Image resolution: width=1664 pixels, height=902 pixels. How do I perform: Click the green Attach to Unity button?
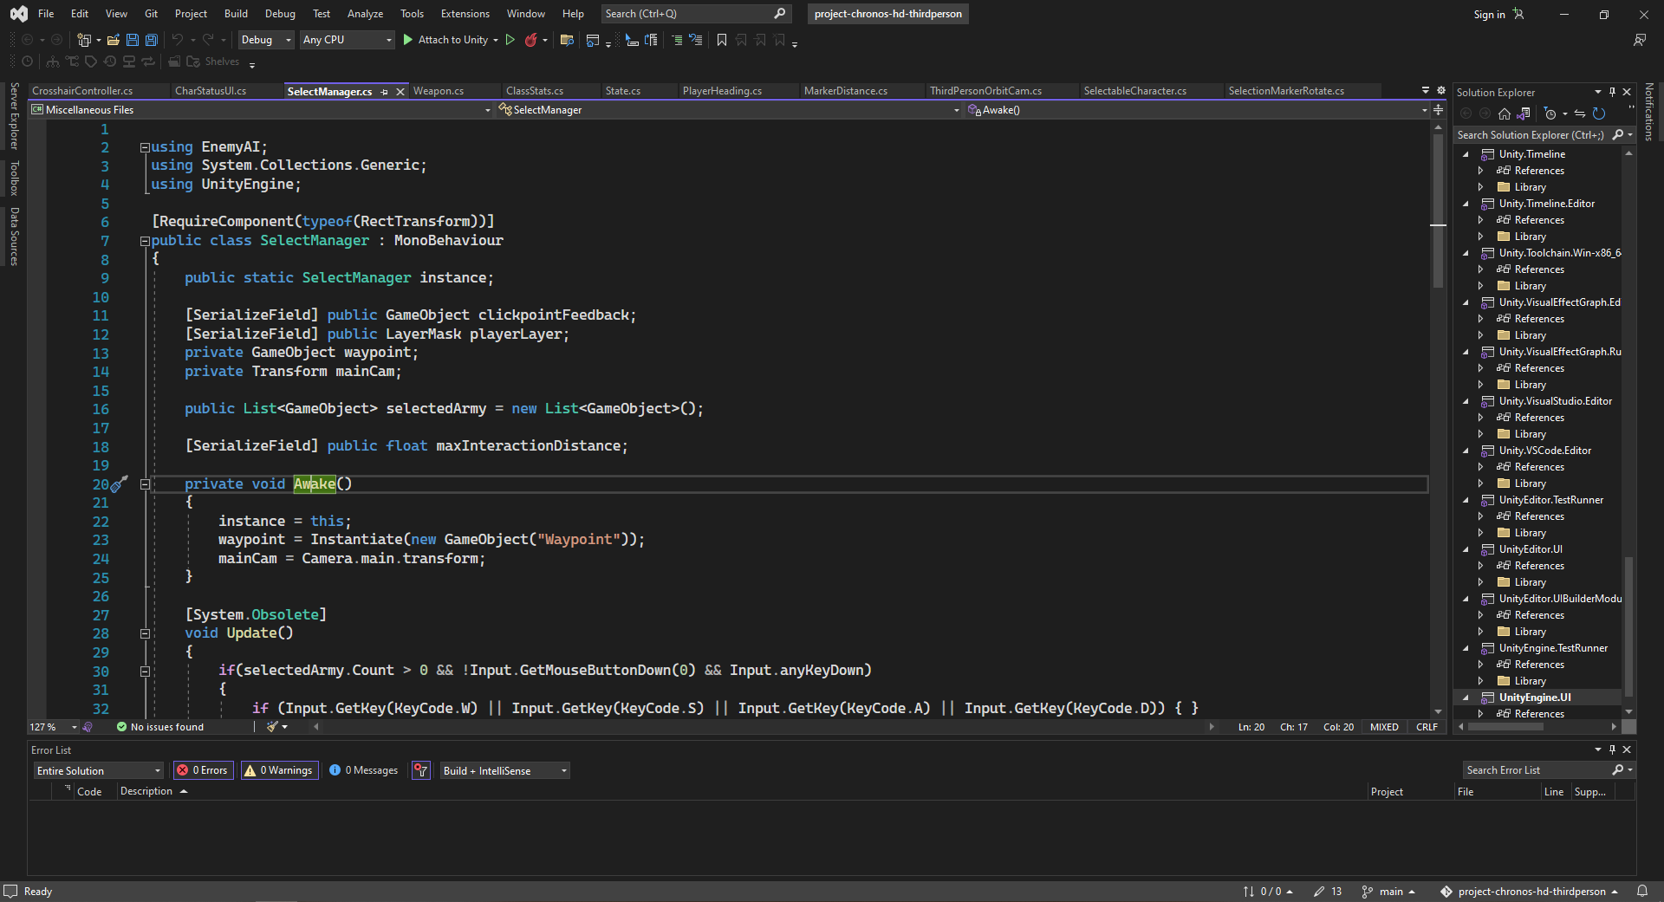(x=445, y=40)
